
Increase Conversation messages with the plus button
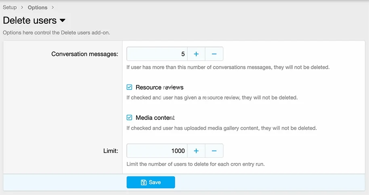click(196, 54)
